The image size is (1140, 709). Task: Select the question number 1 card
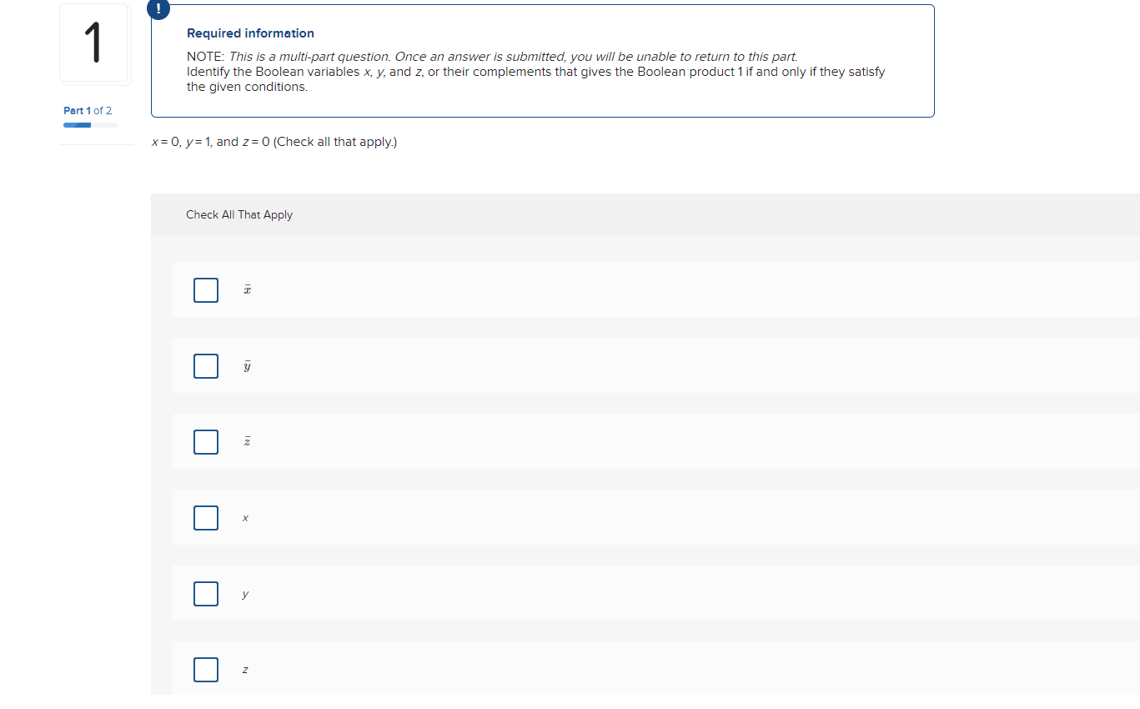94,43
